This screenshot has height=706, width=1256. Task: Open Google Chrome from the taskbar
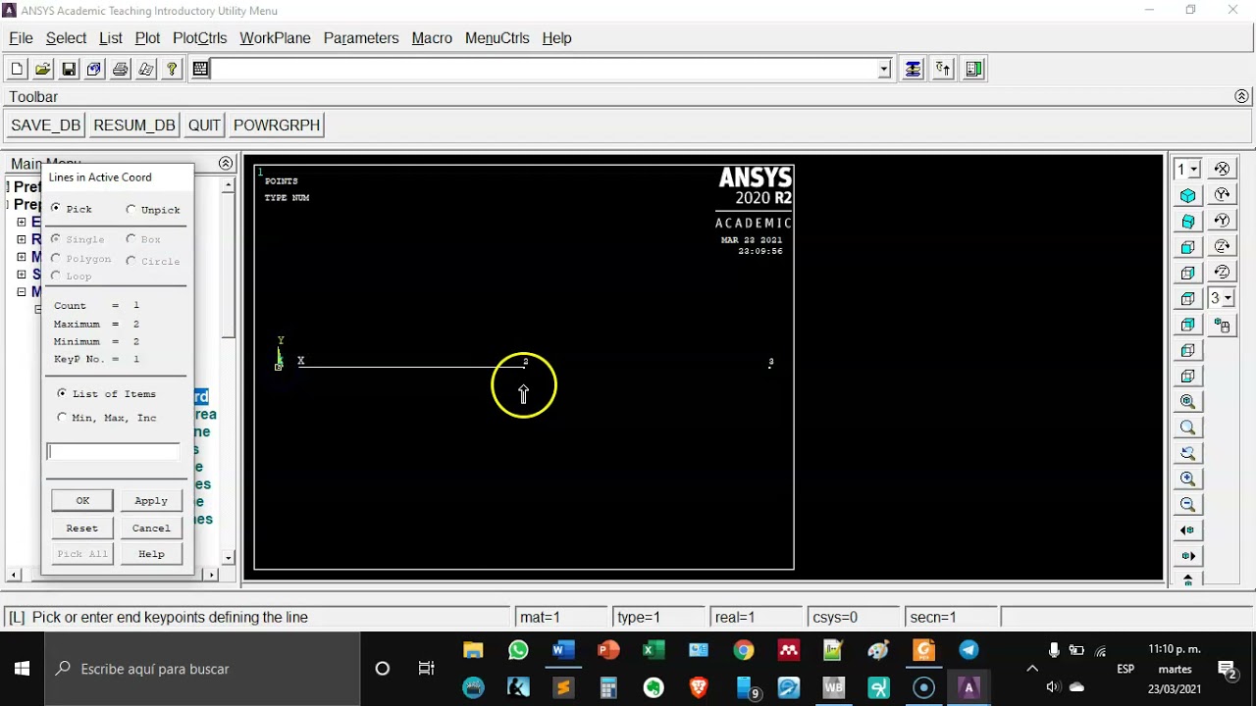point(744,650)
